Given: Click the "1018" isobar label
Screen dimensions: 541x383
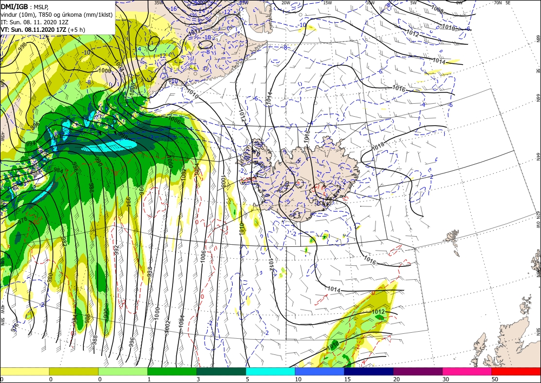Looking at the screenshot, I should point(378,146).
